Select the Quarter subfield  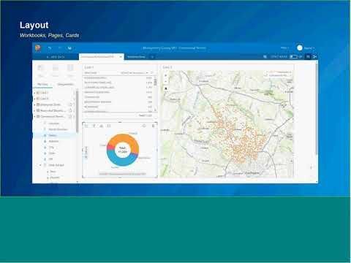55,178
